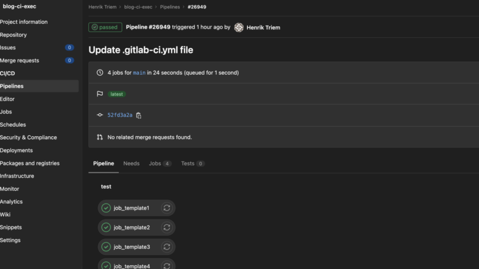
Task: Retry the job_template3 job
Action: click(167, 247)
